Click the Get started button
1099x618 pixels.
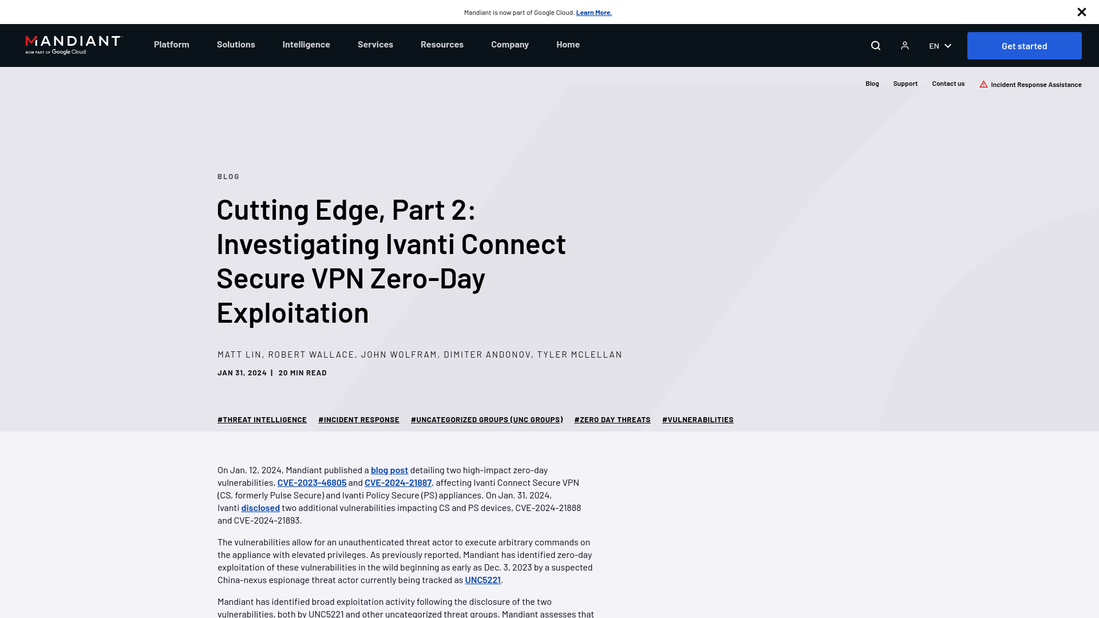[x=1024, y=45]
